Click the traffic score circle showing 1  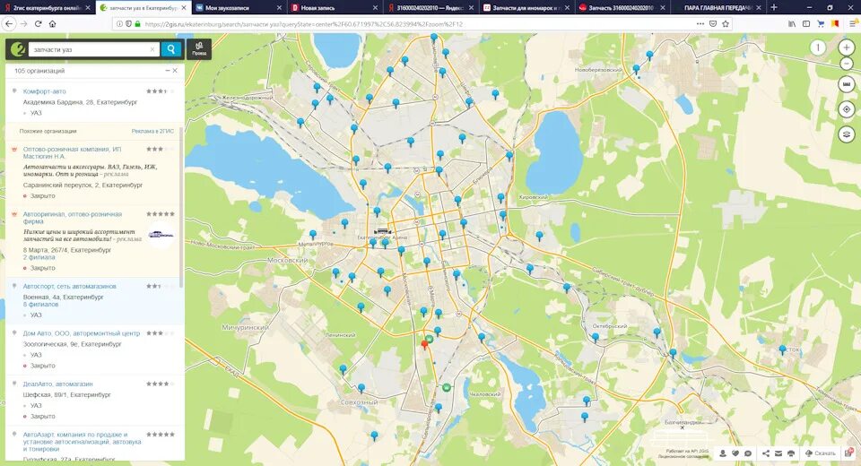[x=818, y=47]
